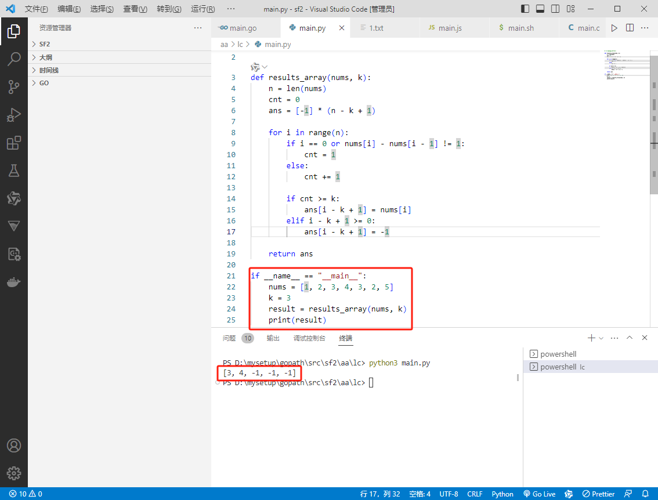658x500 pixels.
Task: Open the Manage gear icon
Action: [13, 473]
